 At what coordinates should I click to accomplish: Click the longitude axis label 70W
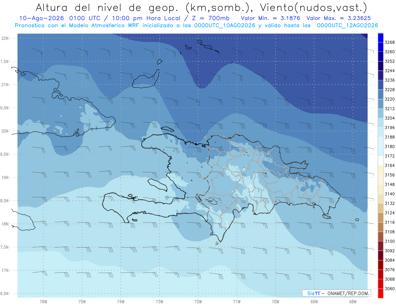pyautogui.click(x=276, y=302)
